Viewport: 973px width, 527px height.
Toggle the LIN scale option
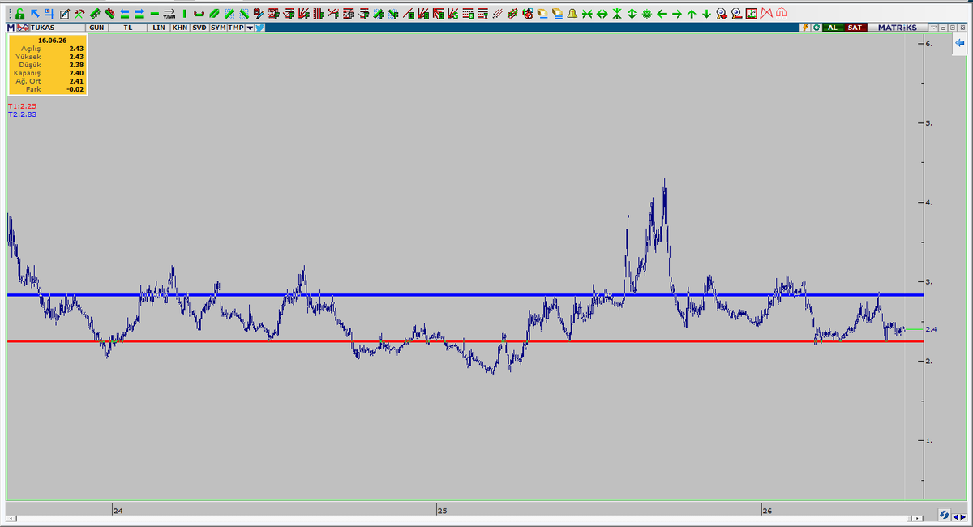tap(159, 28)
